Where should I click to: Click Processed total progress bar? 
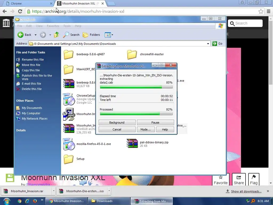[136, 114]
